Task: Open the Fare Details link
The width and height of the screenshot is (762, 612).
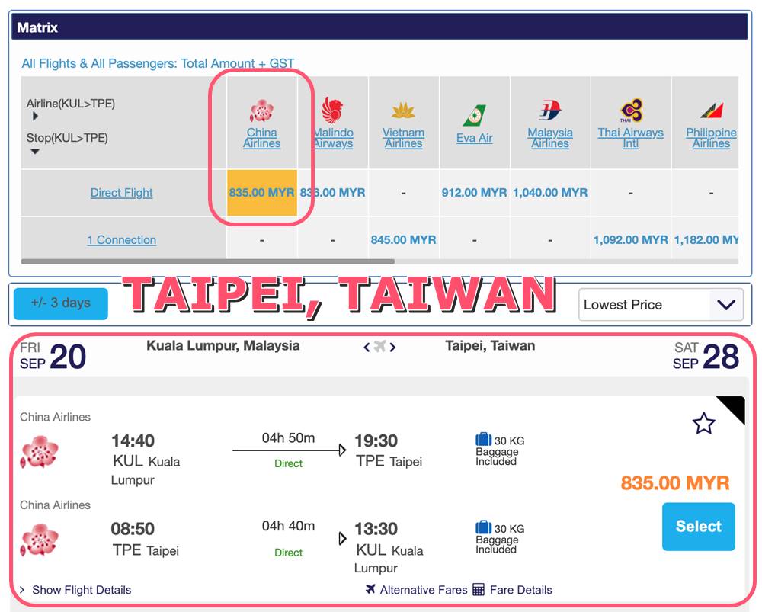Action: click(x=521, y=590)
